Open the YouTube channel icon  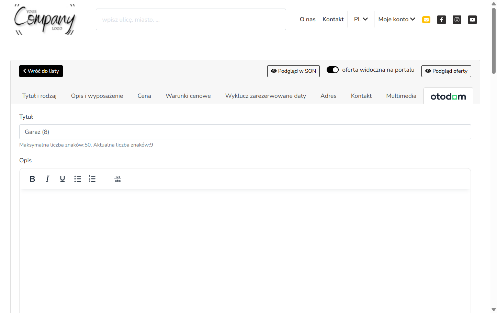[472, 20]
